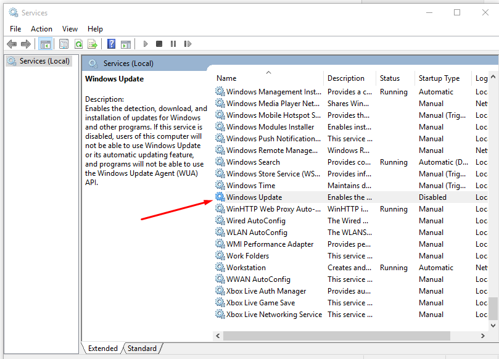Click the Services (Local) pane header
Screen dimensions: 499x359
tap(128, 64)
